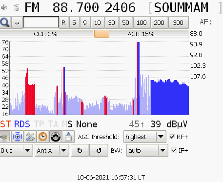Screen dimensions: 223x182
Task: Click the R reset button
Action: tap(63, 22)
